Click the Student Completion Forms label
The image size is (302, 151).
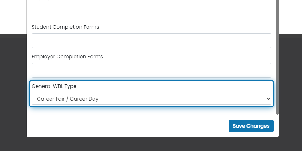coord(65,27)
